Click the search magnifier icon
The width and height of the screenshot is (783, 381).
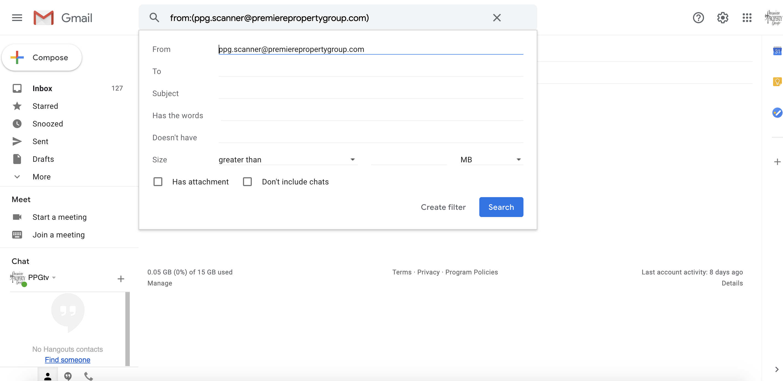(154, 18)
